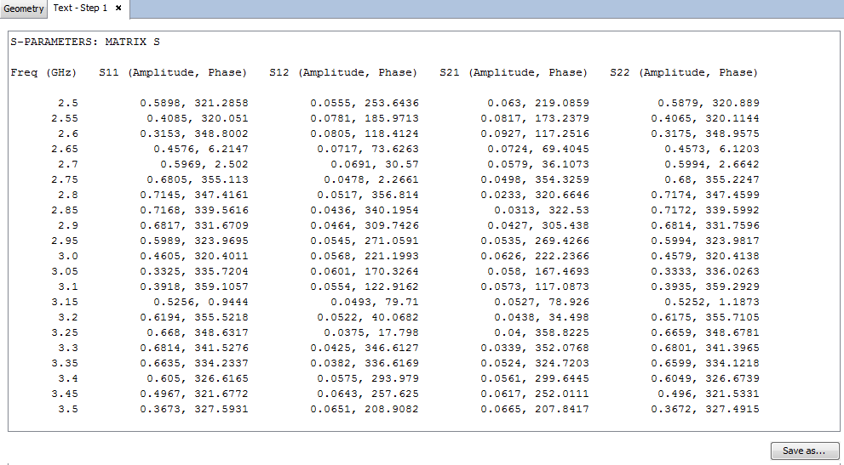Click the 3.5 frequency value in last row

68,409
